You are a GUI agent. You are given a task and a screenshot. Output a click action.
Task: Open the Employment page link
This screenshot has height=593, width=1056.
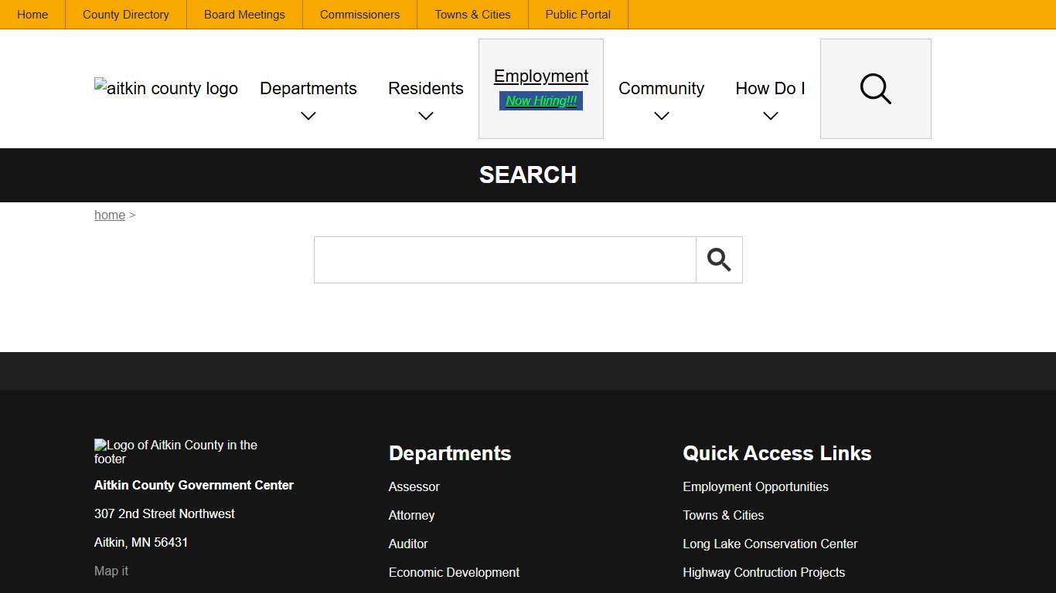(541, 76)
